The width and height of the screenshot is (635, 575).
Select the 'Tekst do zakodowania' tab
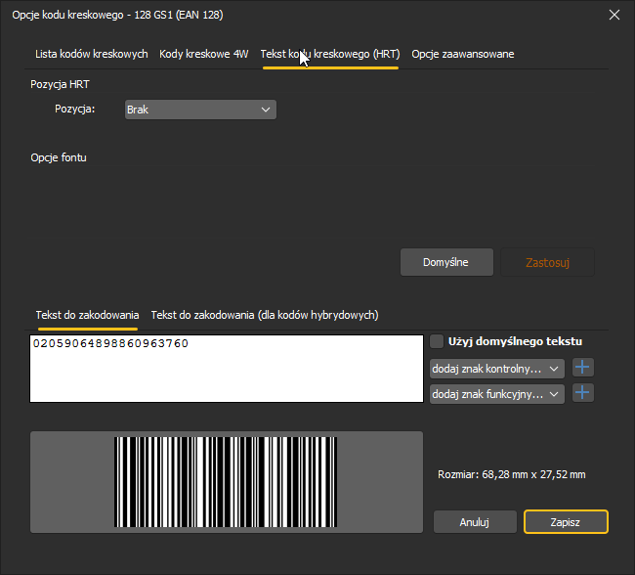(87, 315)
